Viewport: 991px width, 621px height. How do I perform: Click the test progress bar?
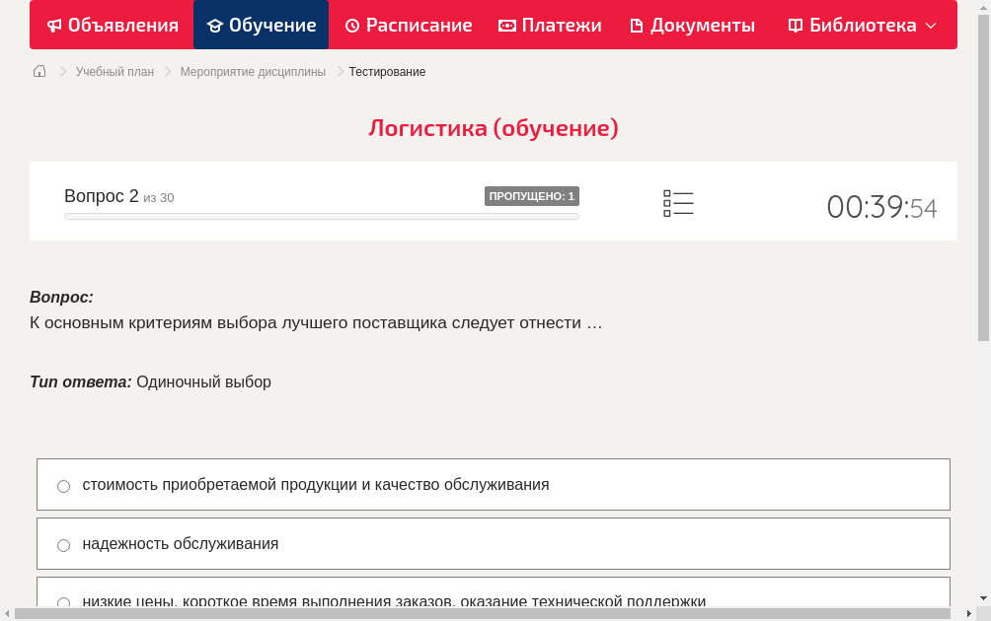tap(321, 216)
